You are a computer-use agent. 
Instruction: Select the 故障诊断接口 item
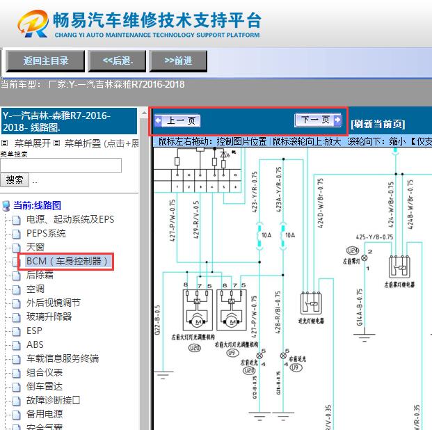pyautogui.click(x=53, y=400)
